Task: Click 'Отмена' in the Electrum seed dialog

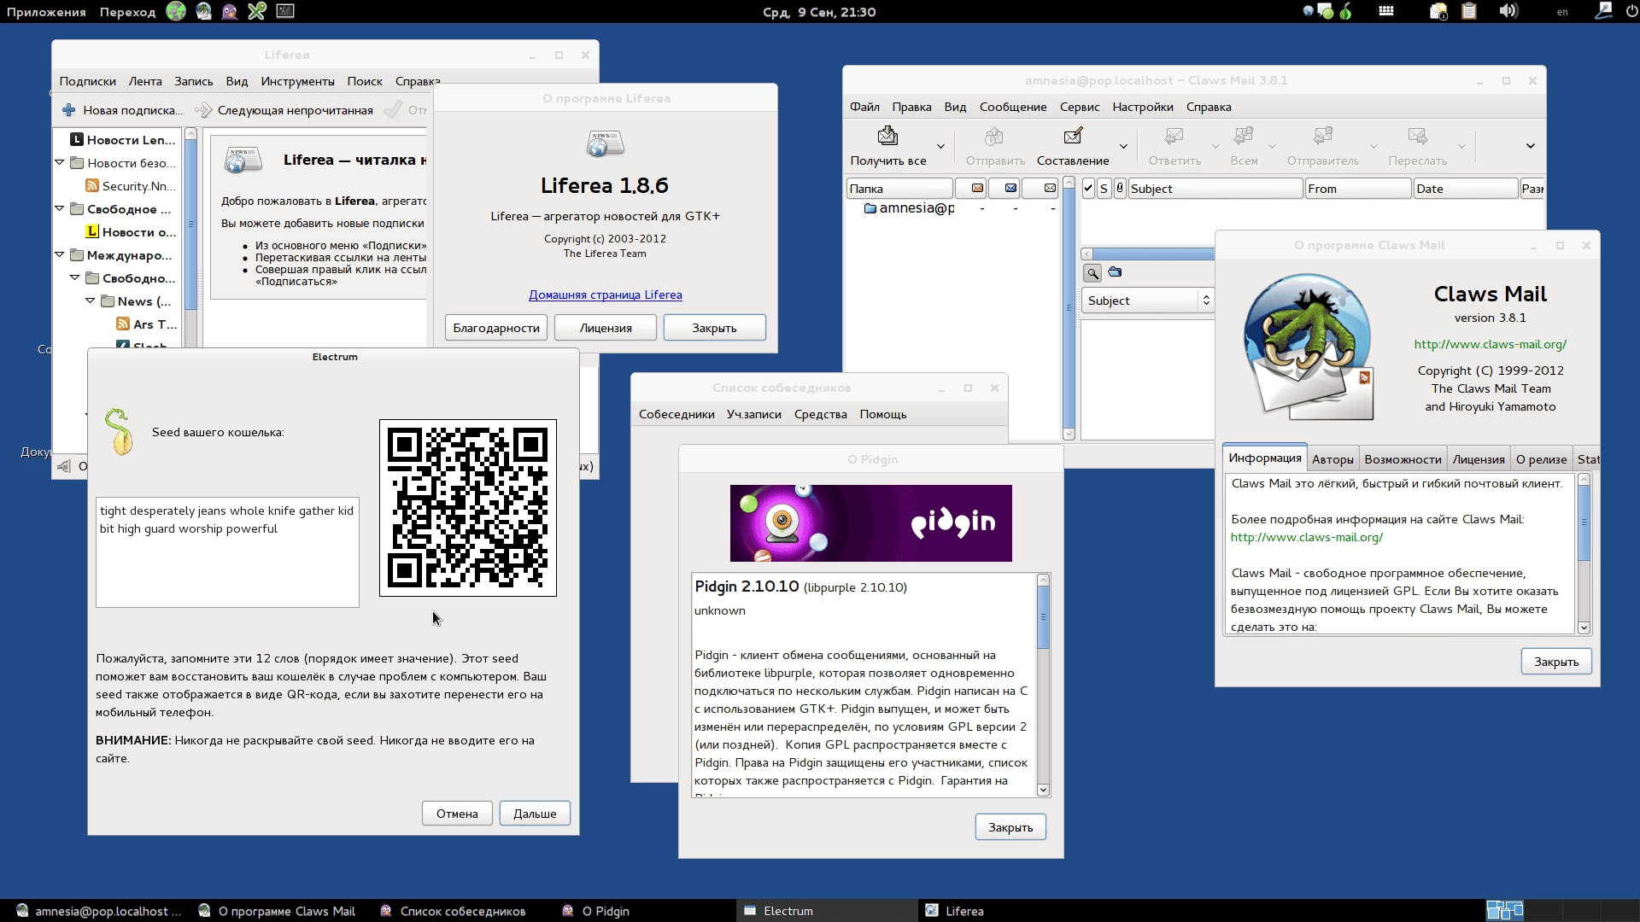Action: pyautogui.click(x=457, y=814)
